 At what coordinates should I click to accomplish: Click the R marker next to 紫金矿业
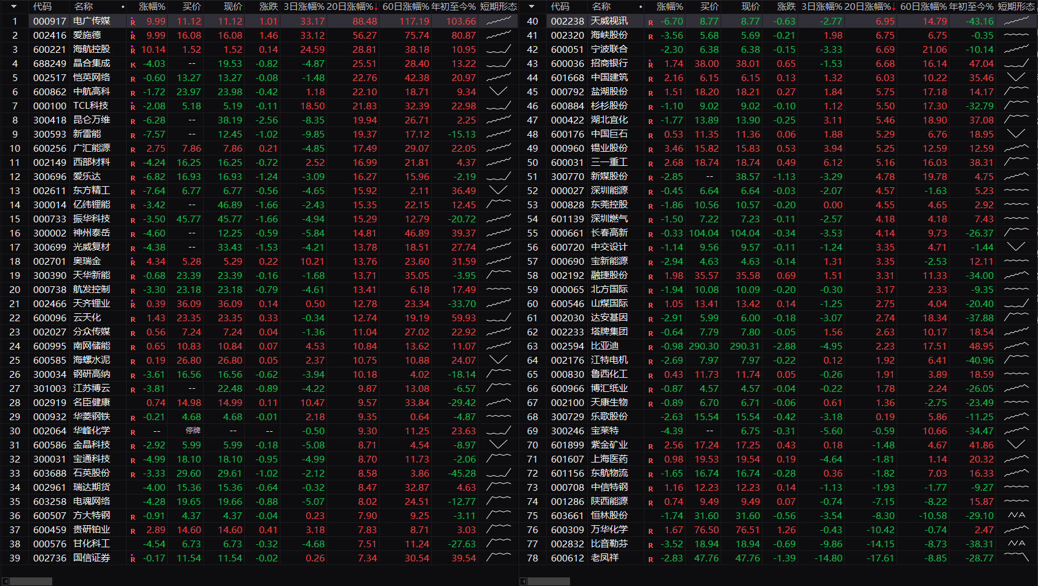point(651,446)
